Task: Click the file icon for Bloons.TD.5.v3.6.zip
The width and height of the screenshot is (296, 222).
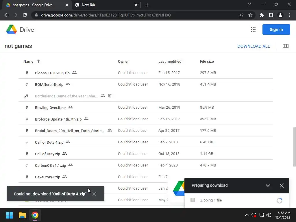Action: click(x=27, y=73)
